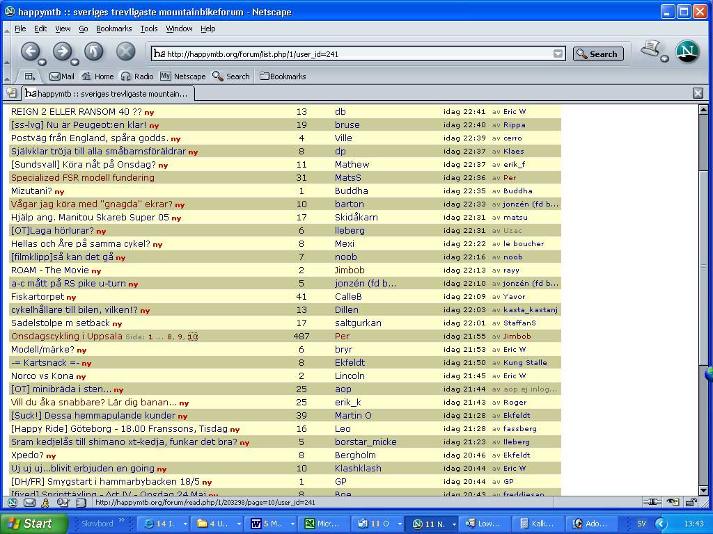This screenshot has width=713, height=534.
Task: Click the Print icon in the toolbar
Action: click(x=650, y=49)
